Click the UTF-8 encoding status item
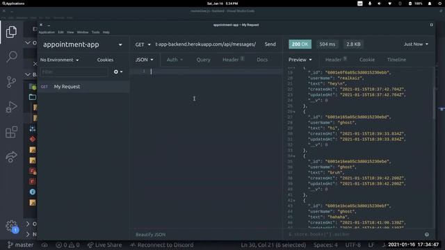 [x=353, y=245]
